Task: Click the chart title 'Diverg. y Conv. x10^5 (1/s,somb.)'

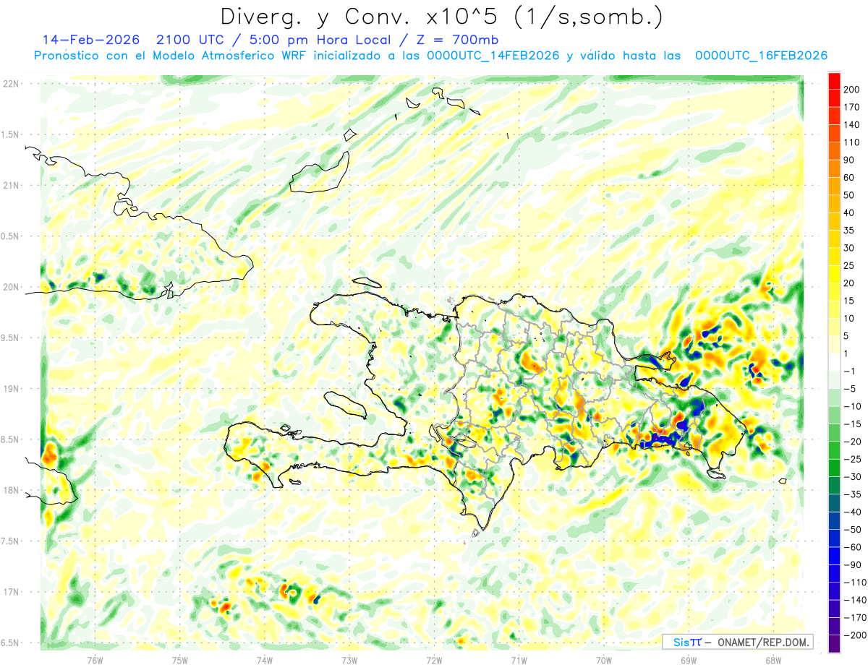Action: (x=441, y=17)
